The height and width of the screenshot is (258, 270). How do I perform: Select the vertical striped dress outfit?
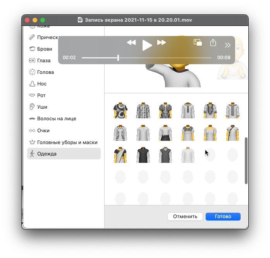165,110
